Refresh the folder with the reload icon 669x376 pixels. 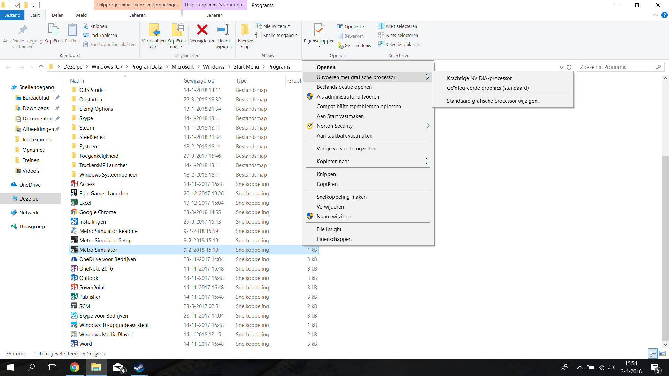click(569, 67)
